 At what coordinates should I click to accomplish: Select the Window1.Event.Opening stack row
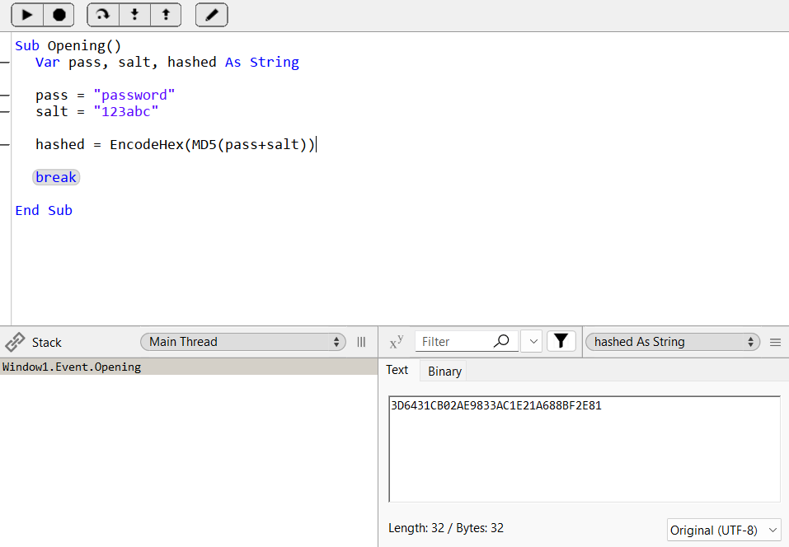click(189, 367)
